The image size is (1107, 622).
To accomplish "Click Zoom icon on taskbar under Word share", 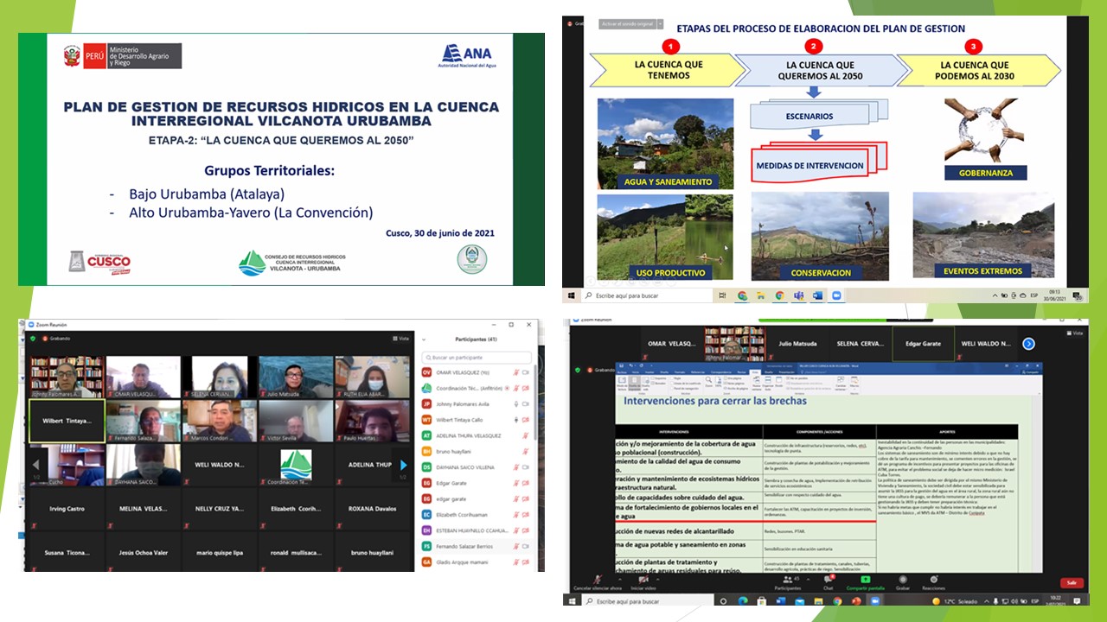I will point(874,601).
